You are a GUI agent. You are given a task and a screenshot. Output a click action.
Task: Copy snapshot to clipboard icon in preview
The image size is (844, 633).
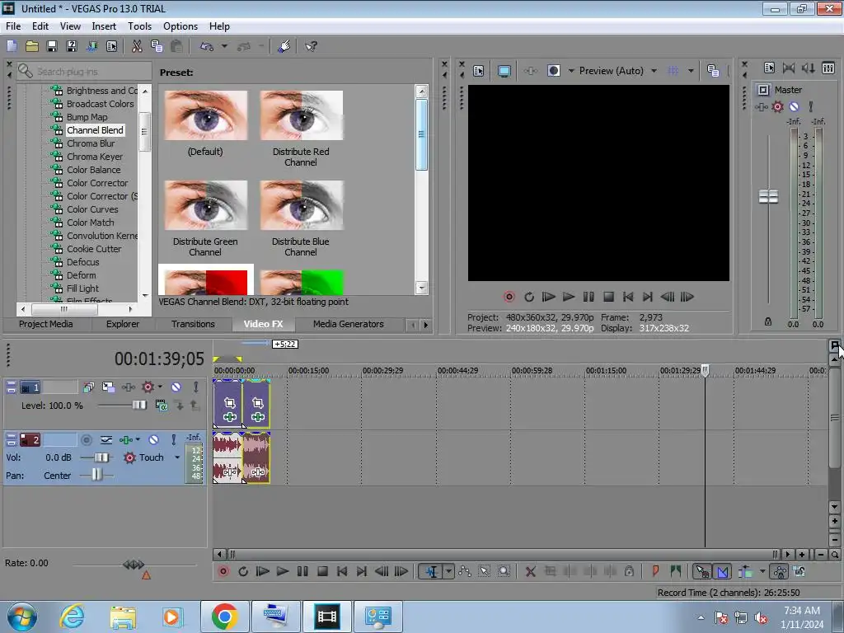tap(713, 71)
